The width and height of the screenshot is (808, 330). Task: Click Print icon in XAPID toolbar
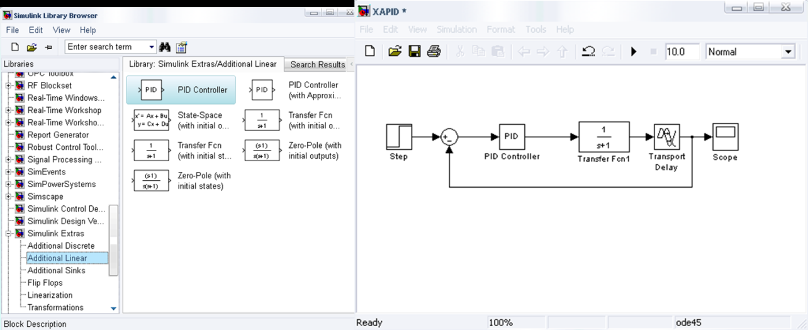tap(434, 52)
